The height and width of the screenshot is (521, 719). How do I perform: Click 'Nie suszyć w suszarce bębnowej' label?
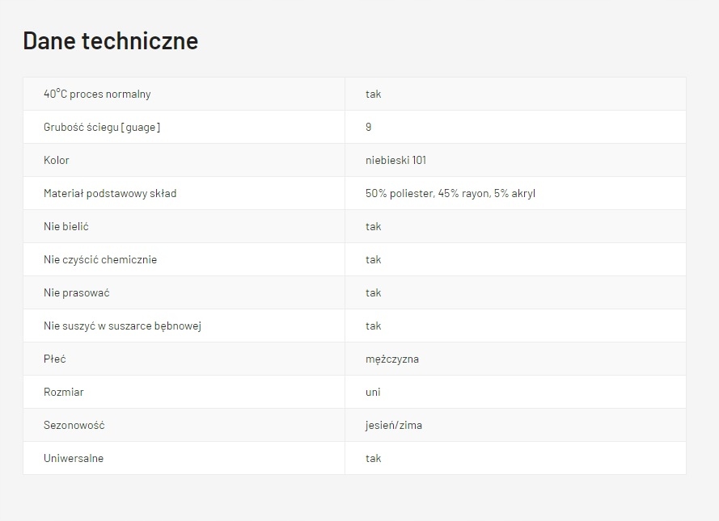tap(122, 326)
